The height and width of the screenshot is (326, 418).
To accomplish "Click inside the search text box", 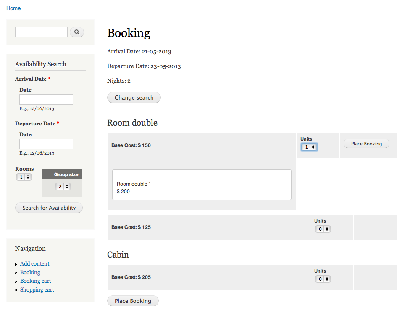I will pyautogui.click(x=41, y=32).
